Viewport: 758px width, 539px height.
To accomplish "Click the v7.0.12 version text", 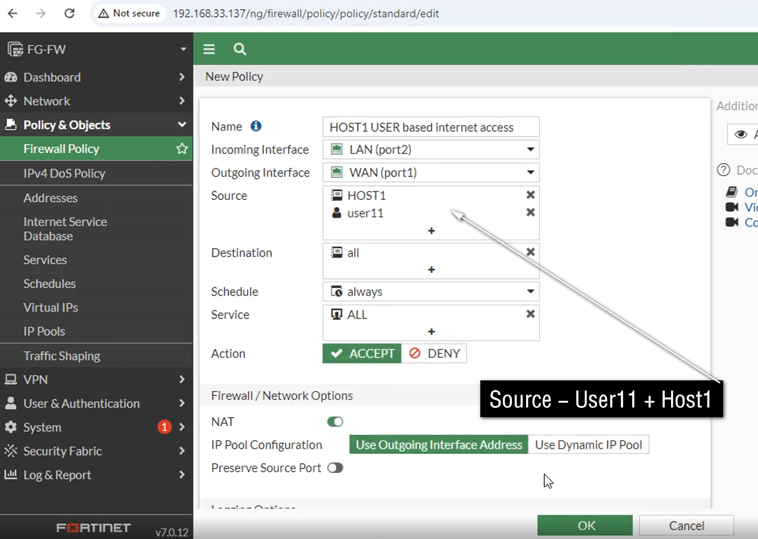I will tap(172, 532).
